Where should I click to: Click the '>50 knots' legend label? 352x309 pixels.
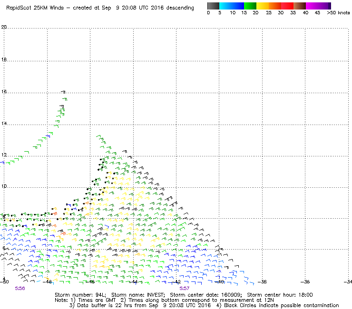tap(338, 13)
